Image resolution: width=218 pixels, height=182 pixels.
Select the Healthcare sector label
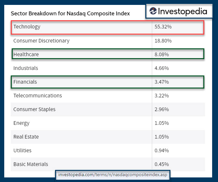click(26, 55)
